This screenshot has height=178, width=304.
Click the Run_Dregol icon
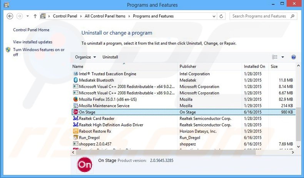pos(75,138)
